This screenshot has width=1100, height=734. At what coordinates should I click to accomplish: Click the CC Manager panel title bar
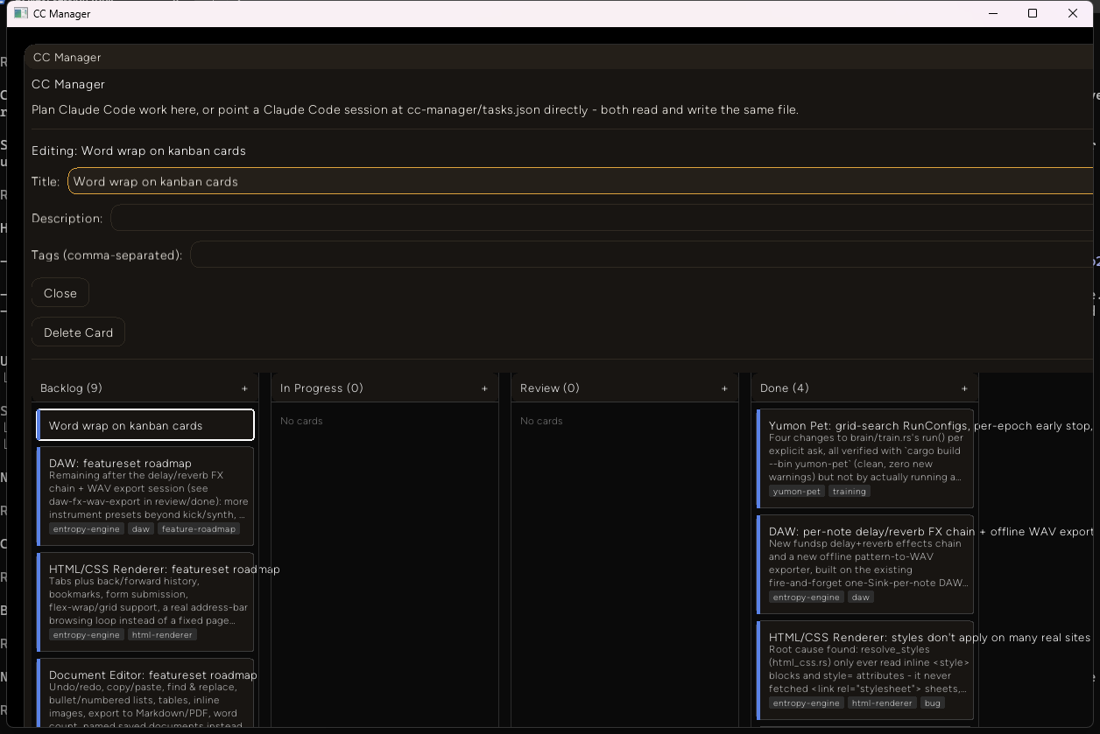click(559, 58)
